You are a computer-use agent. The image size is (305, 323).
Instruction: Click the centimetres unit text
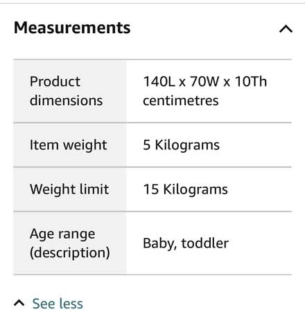pos(181,101)
